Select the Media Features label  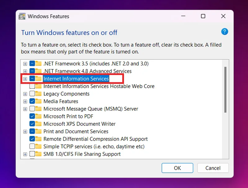tap(61, 101)
